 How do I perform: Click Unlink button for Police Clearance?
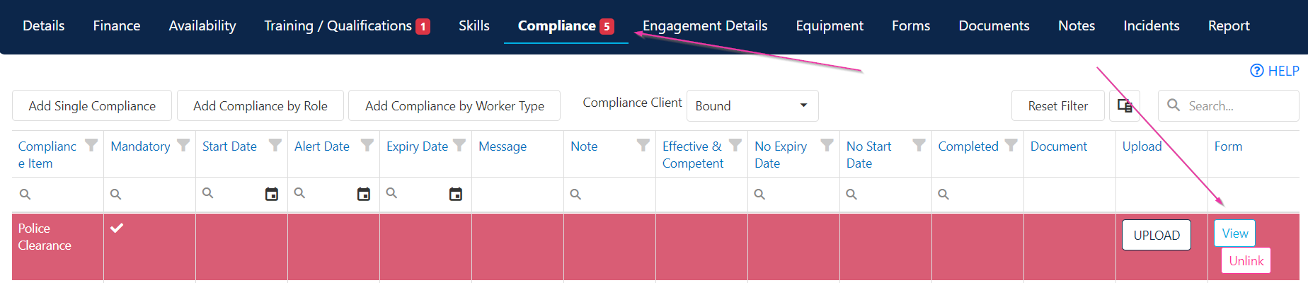point(1246,260)
